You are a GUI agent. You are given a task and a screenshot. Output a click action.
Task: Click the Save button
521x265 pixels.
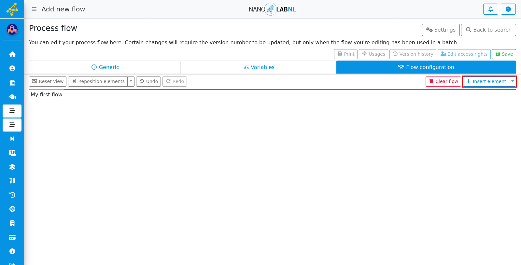504,54
